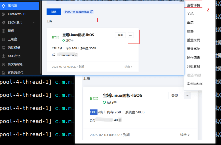
Task: Open the ··· more menu on upper card
Action: (x=131, y=35)
